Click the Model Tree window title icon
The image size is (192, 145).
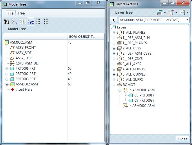[x=5, y=4]
